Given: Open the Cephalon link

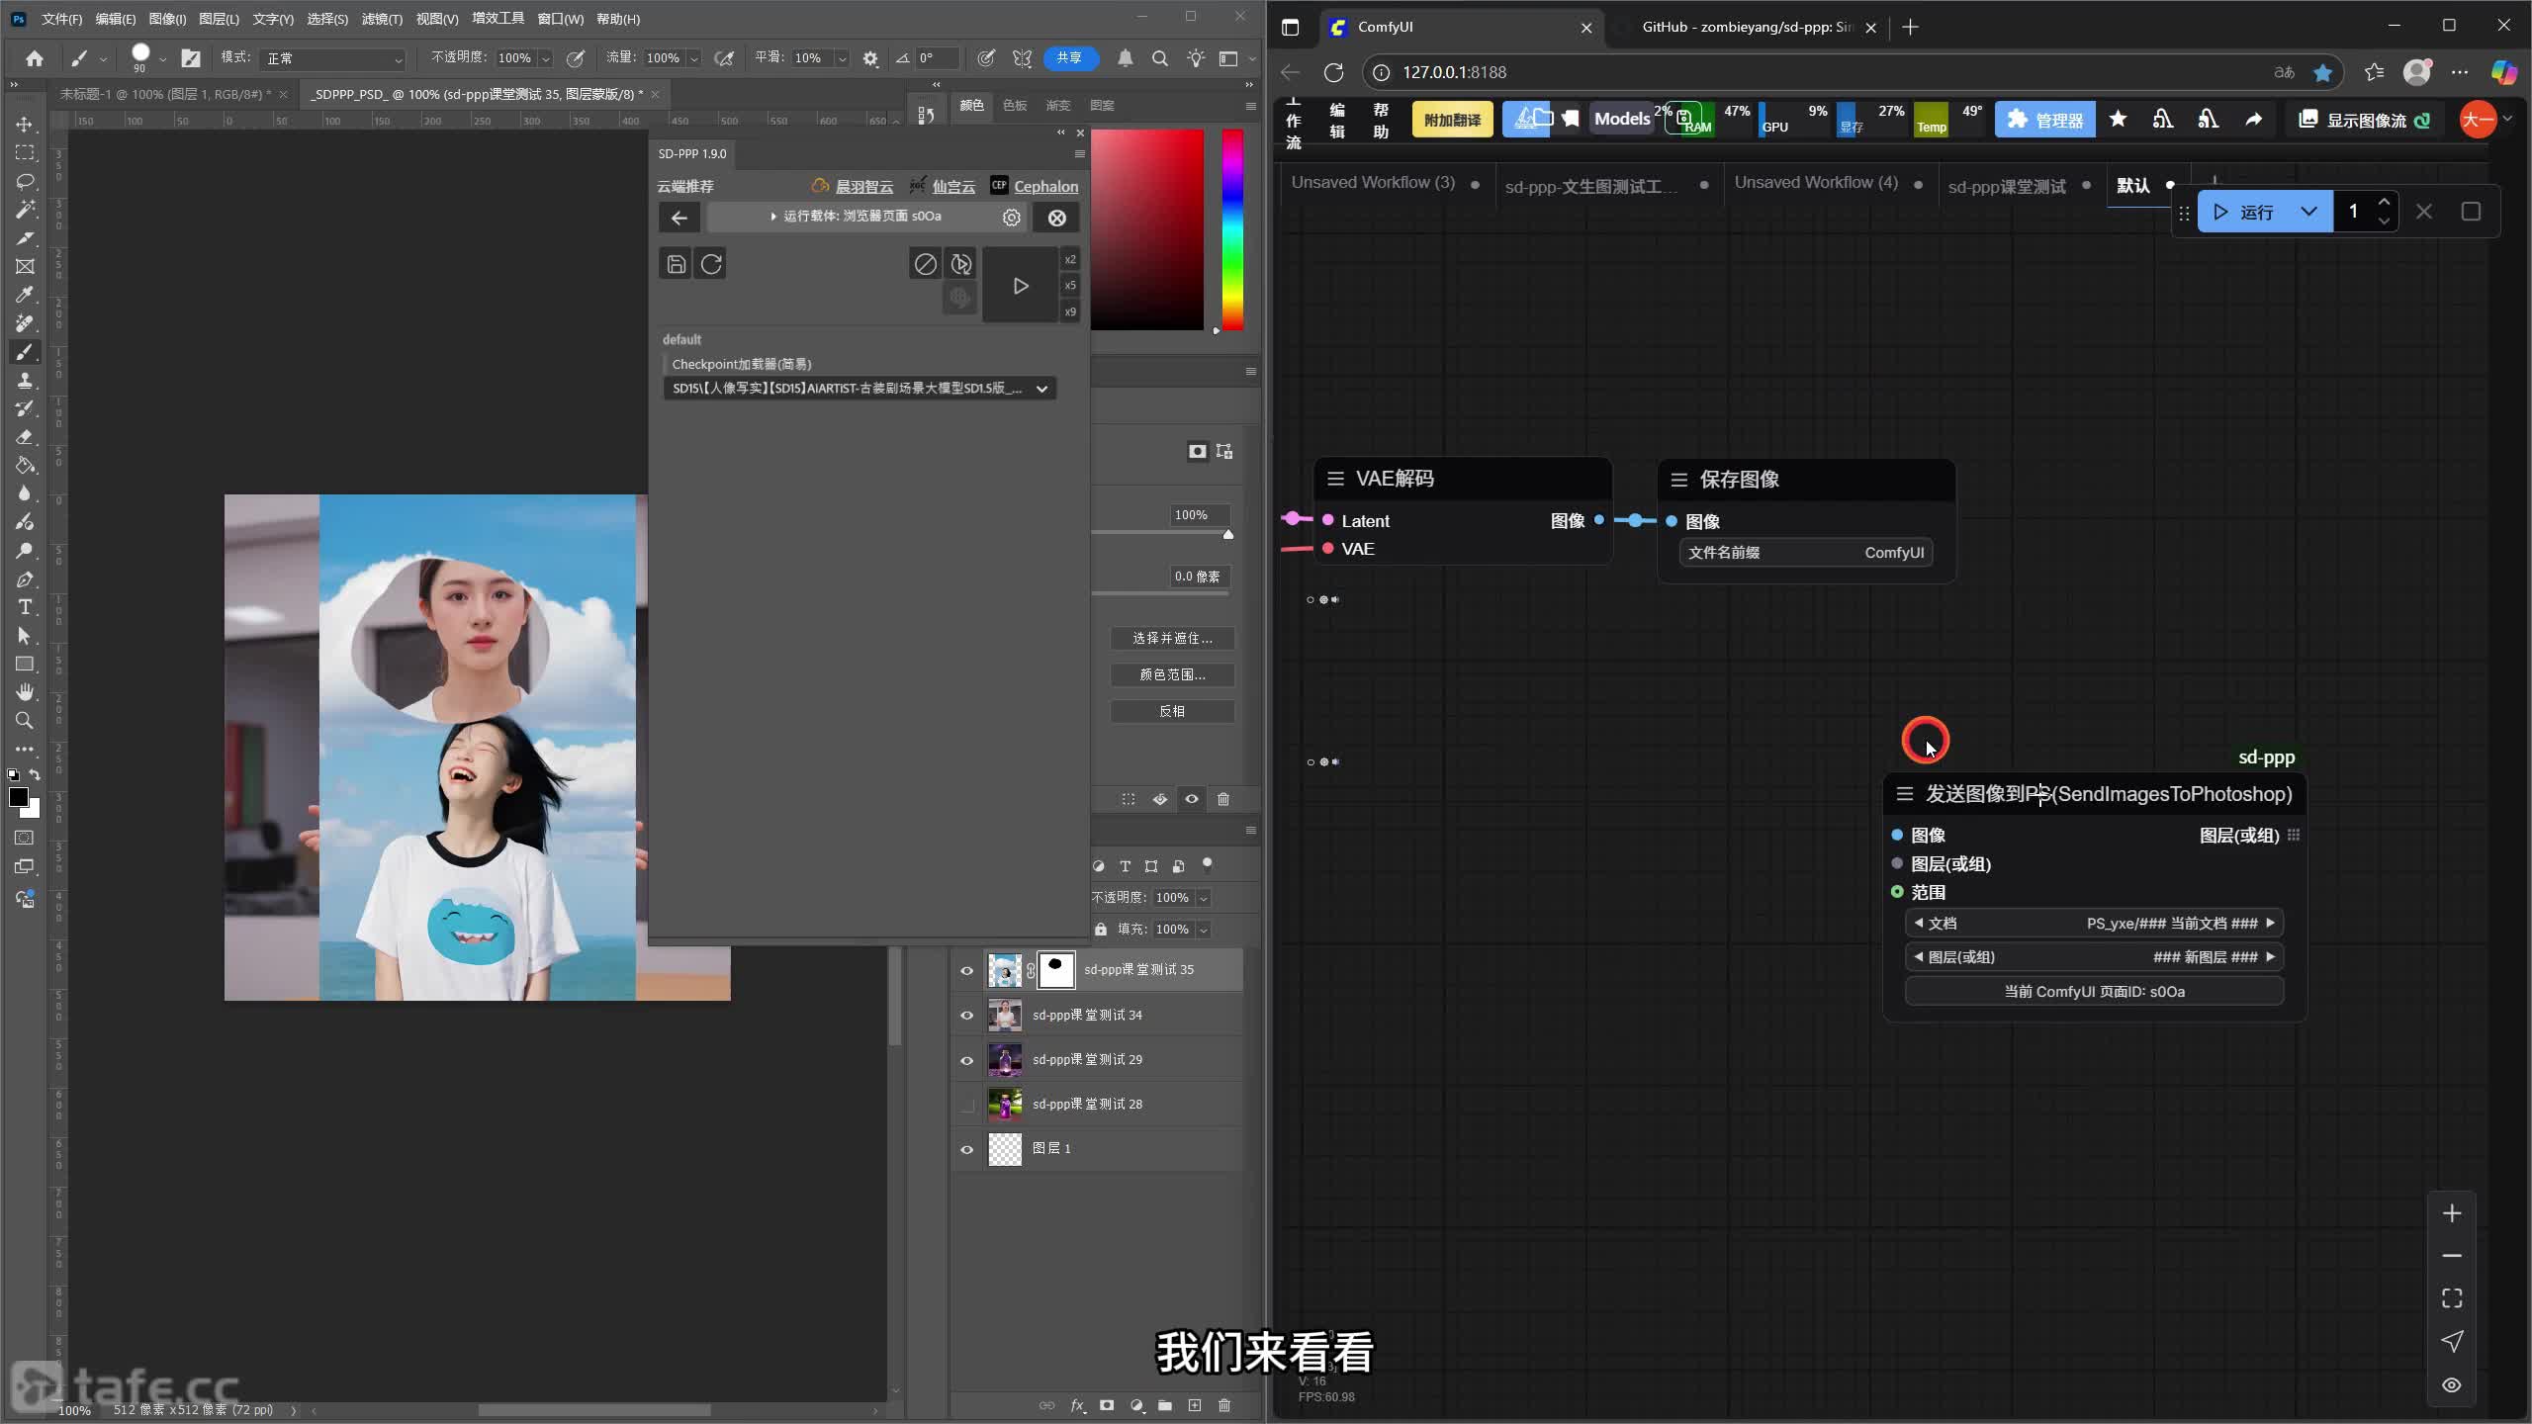Looking at the screenshot, I should tap(1045, 186).
